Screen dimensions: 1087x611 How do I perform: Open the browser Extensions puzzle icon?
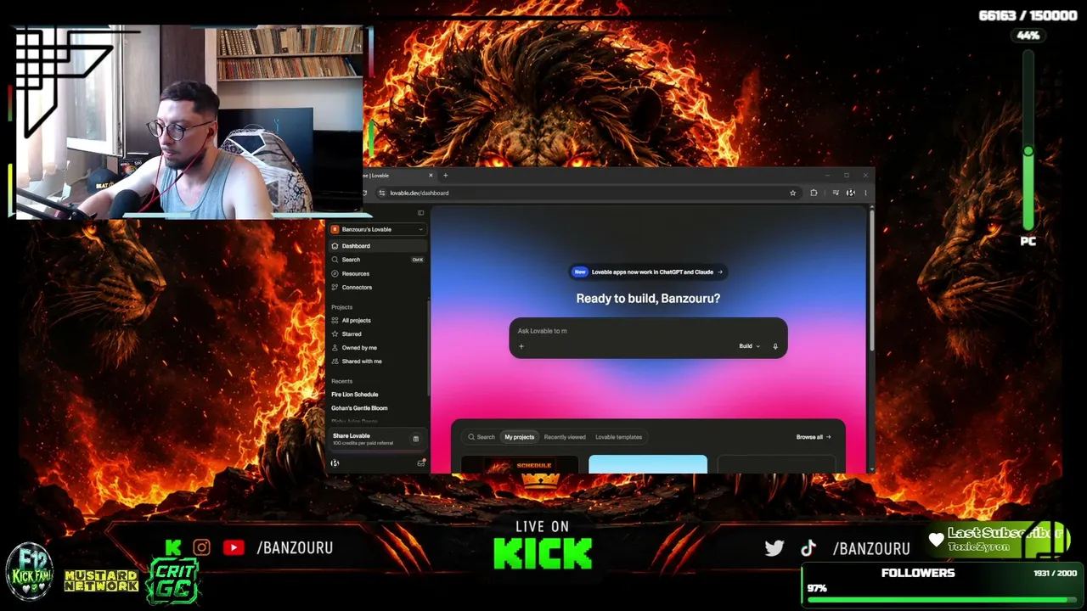pos(814,193)
